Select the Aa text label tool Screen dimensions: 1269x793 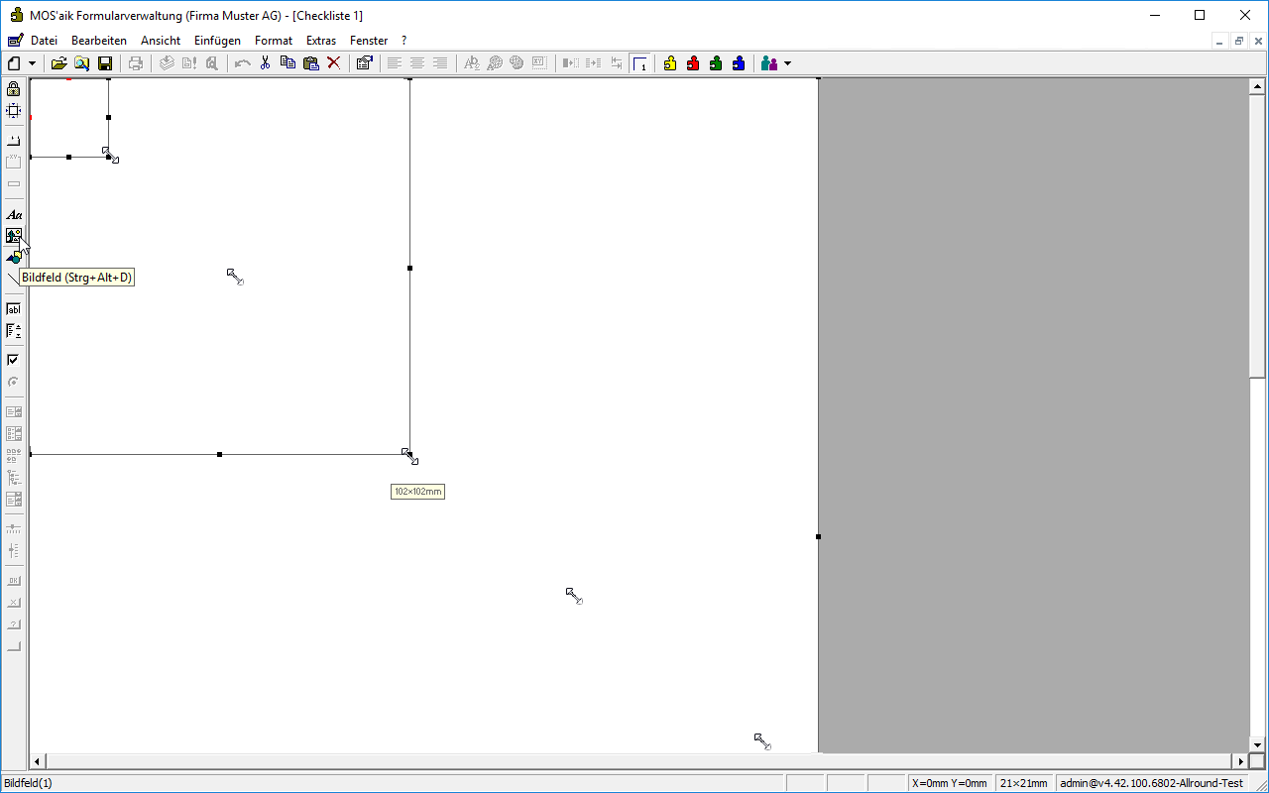[x=14, y=214]
